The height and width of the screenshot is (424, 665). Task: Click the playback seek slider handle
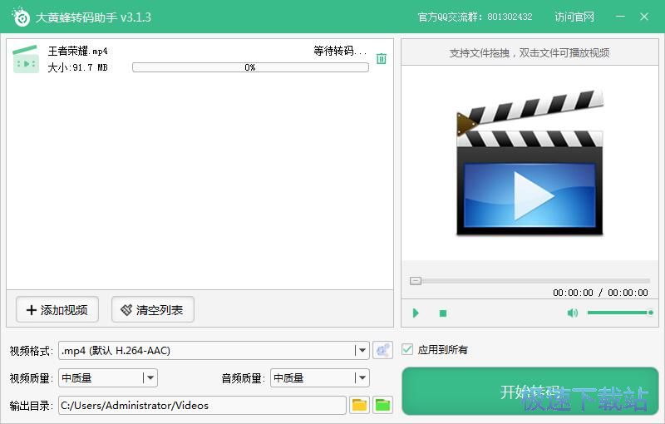416,281
